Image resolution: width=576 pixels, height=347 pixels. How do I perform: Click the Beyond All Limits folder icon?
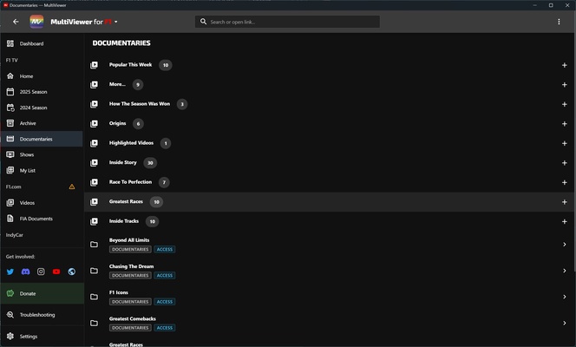(x=94, y=245)
